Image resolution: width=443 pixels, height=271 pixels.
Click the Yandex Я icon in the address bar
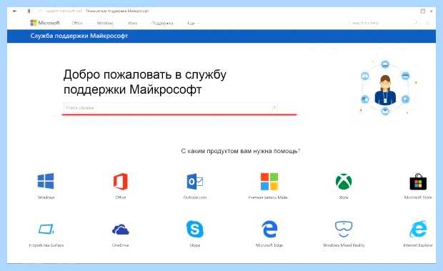29,11
